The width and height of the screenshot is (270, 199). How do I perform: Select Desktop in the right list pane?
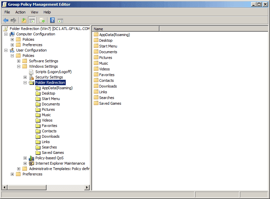(x=106, y=40)
